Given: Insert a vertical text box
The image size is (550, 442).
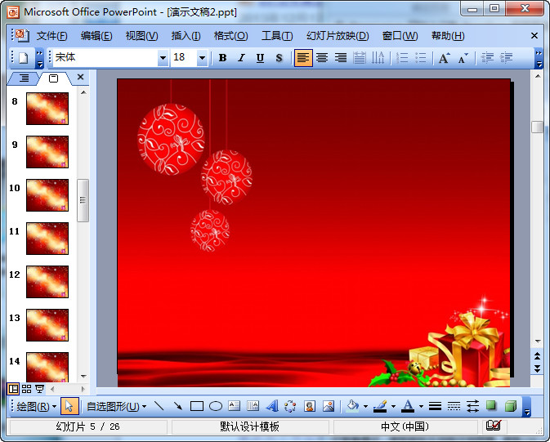Looking at the screenshot, I should 253,407.
